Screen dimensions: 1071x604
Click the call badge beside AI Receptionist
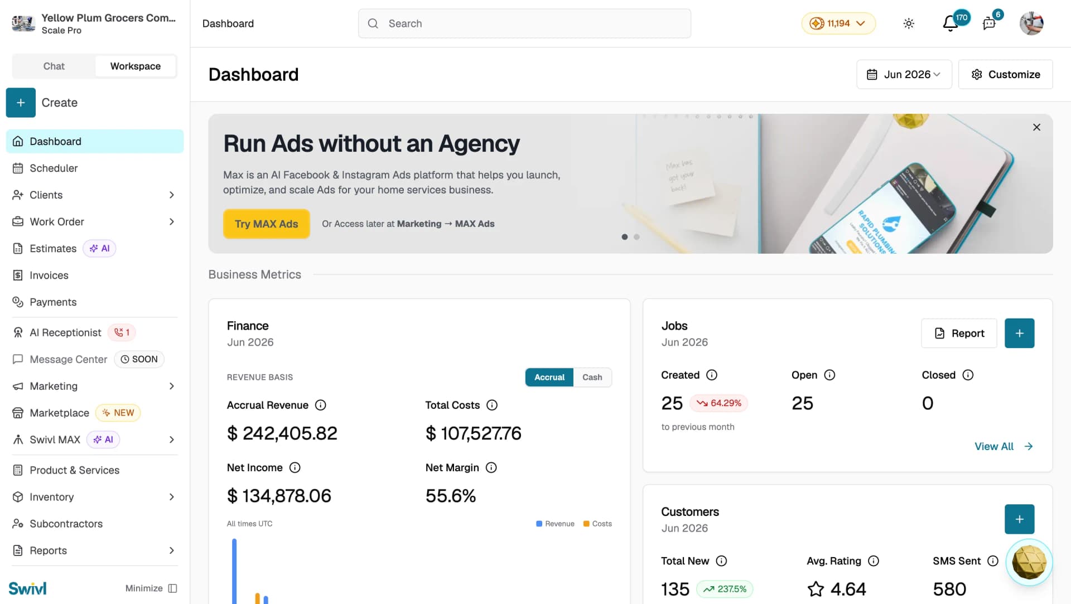[x=122, y=332]
